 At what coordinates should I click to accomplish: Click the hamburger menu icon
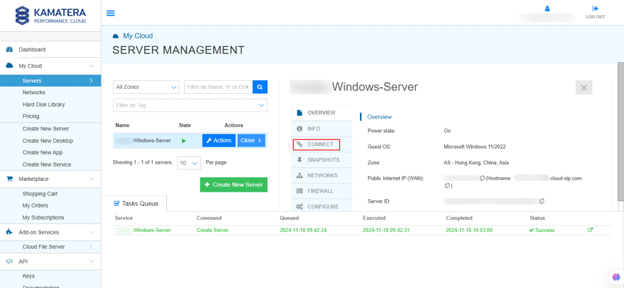110,13
